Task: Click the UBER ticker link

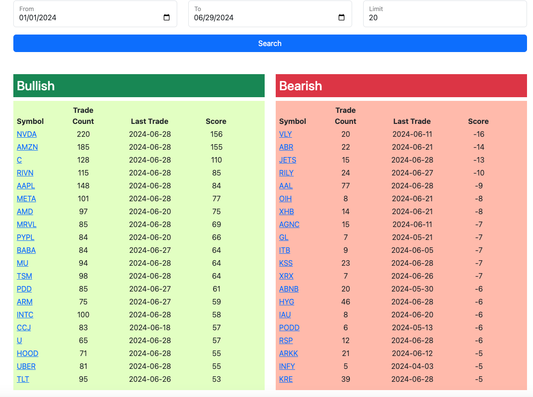Action: point(26,367)
